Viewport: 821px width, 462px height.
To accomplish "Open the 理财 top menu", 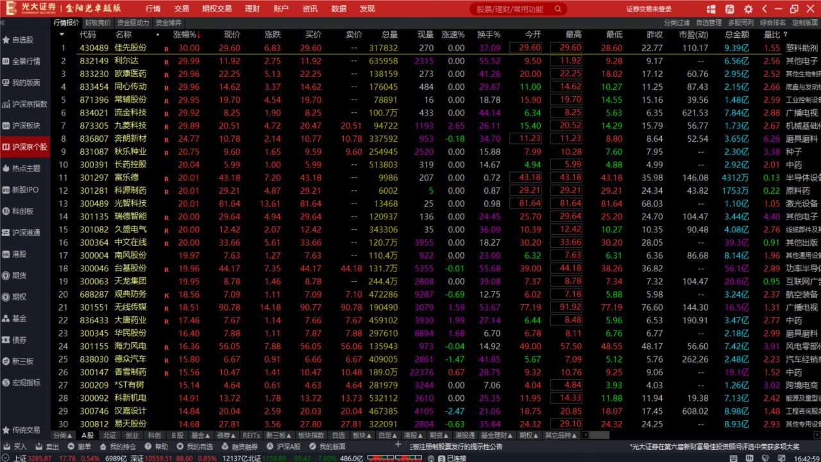I will coord(253,9).
